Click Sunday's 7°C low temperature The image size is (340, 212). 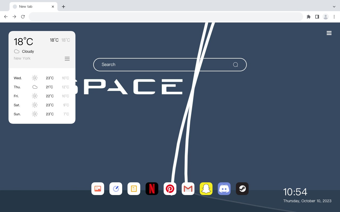[x=66, y=114]
